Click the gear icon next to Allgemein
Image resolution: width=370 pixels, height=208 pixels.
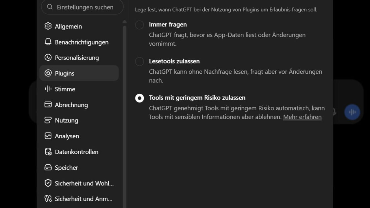point(48,26)
